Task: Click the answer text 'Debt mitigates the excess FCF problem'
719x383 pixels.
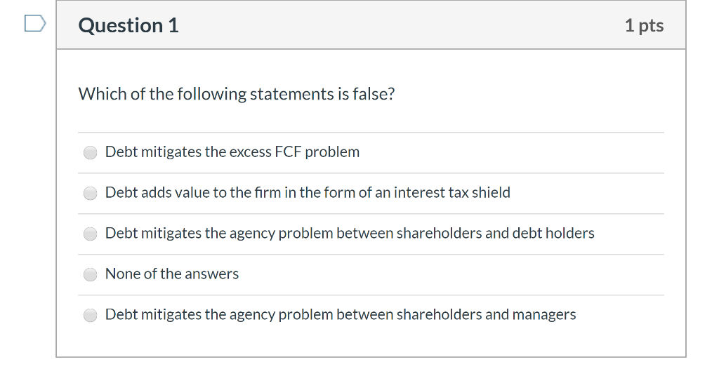Action: tap(232, 152)
